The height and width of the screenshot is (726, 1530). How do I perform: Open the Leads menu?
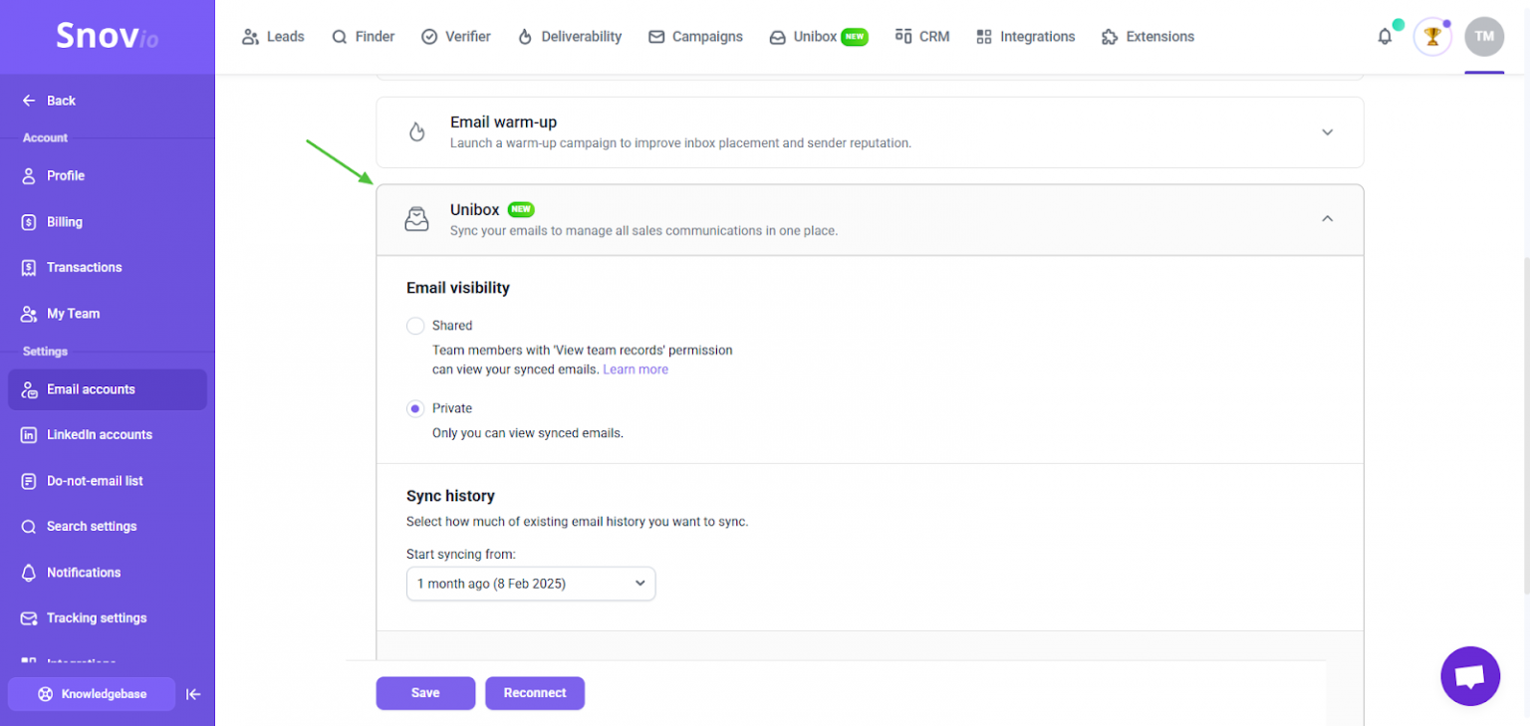point(273,37)
